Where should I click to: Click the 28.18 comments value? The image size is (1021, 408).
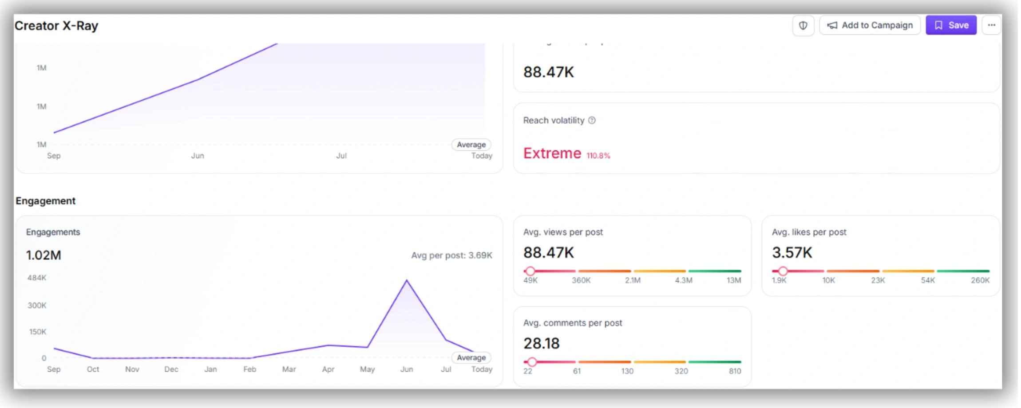[x=542, y=344]
